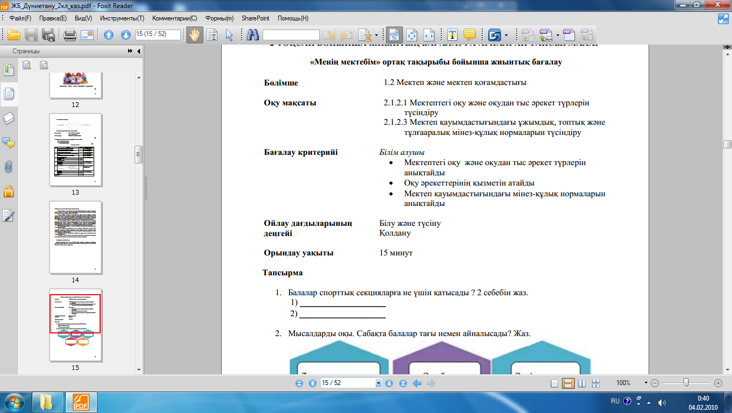732x413 pixels.
Task: Activate the Select Text tool
Action: point(212,35)
